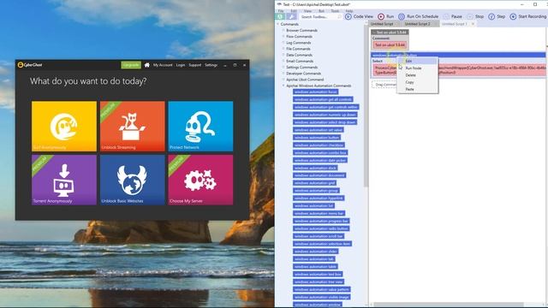The width and height of the screenshot is (548, 308).
Task: Click the Step toolbar button
Action: point(497,16)
